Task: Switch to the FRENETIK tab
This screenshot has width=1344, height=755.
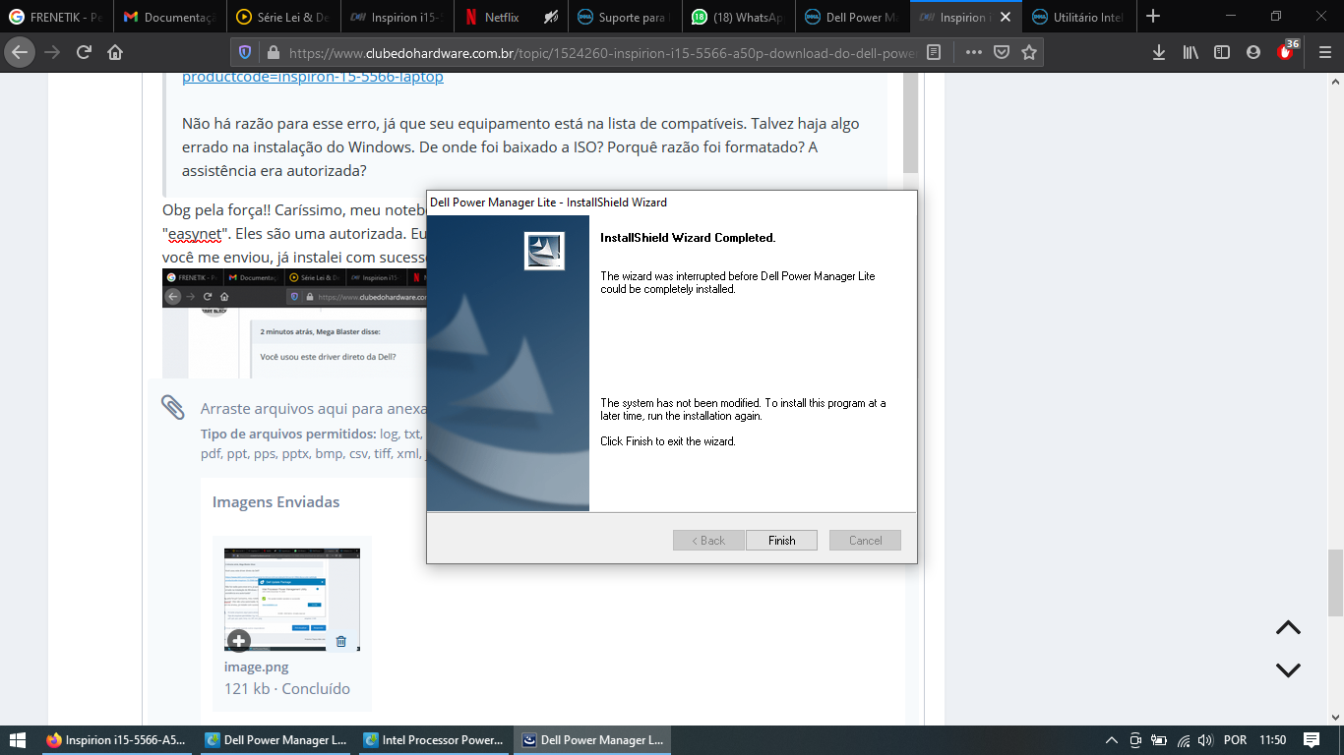Action: [57, 17]
